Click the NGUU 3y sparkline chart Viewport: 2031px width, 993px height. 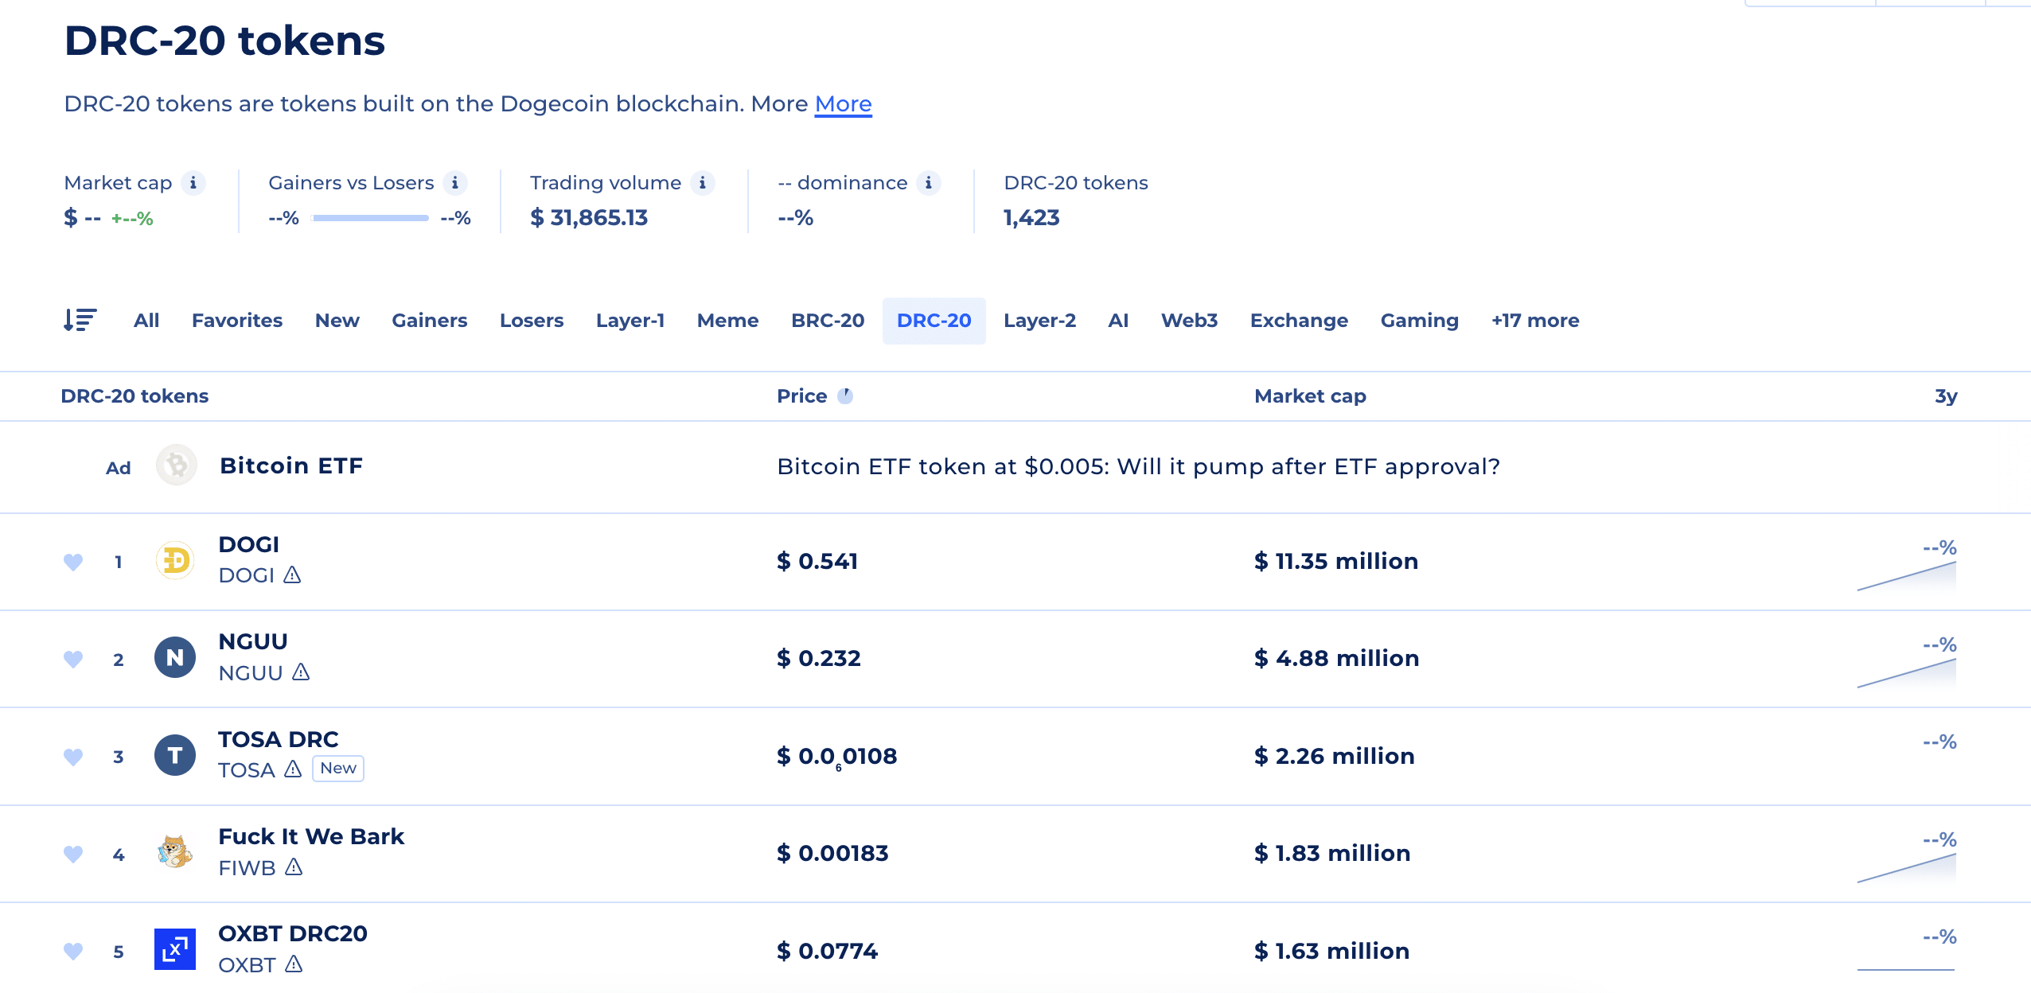[1906, 673]
